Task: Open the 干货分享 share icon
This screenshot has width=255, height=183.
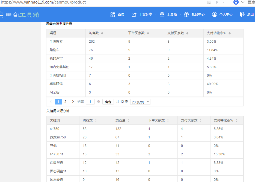Action: tap(134, 14)
